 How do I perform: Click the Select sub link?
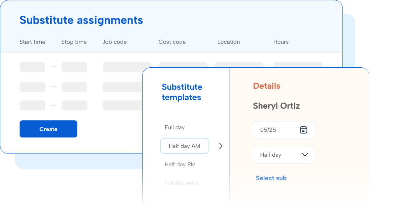point(271,178)
